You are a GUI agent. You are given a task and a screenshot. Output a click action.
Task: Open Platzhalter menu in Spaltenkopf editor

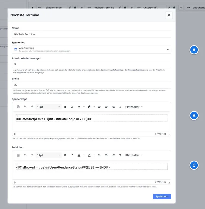[x=134, y=107]
